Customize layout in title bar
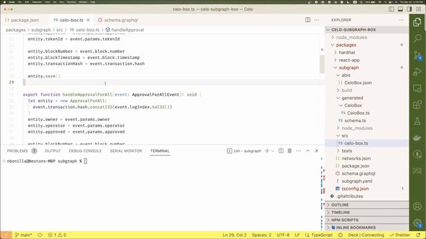This screenshot has height=239, width=426. 419,9
